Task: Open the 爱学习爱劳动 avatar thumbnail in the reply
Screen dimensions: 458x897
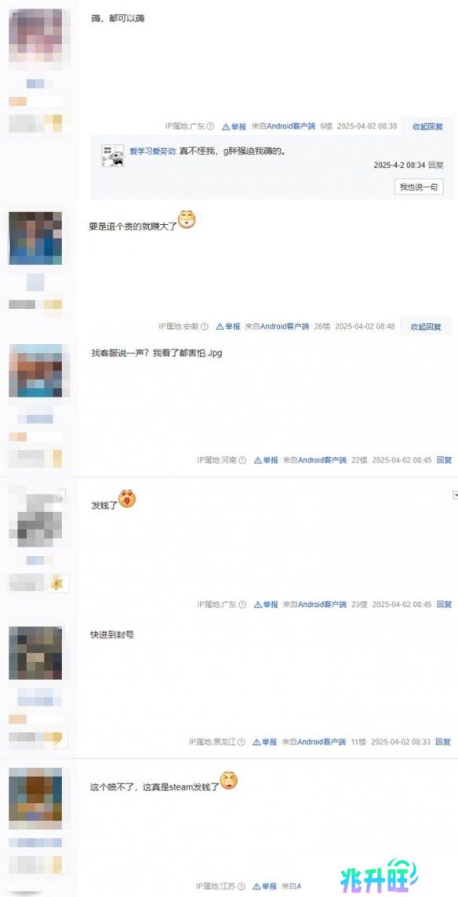Action: (x=113, y=155)
